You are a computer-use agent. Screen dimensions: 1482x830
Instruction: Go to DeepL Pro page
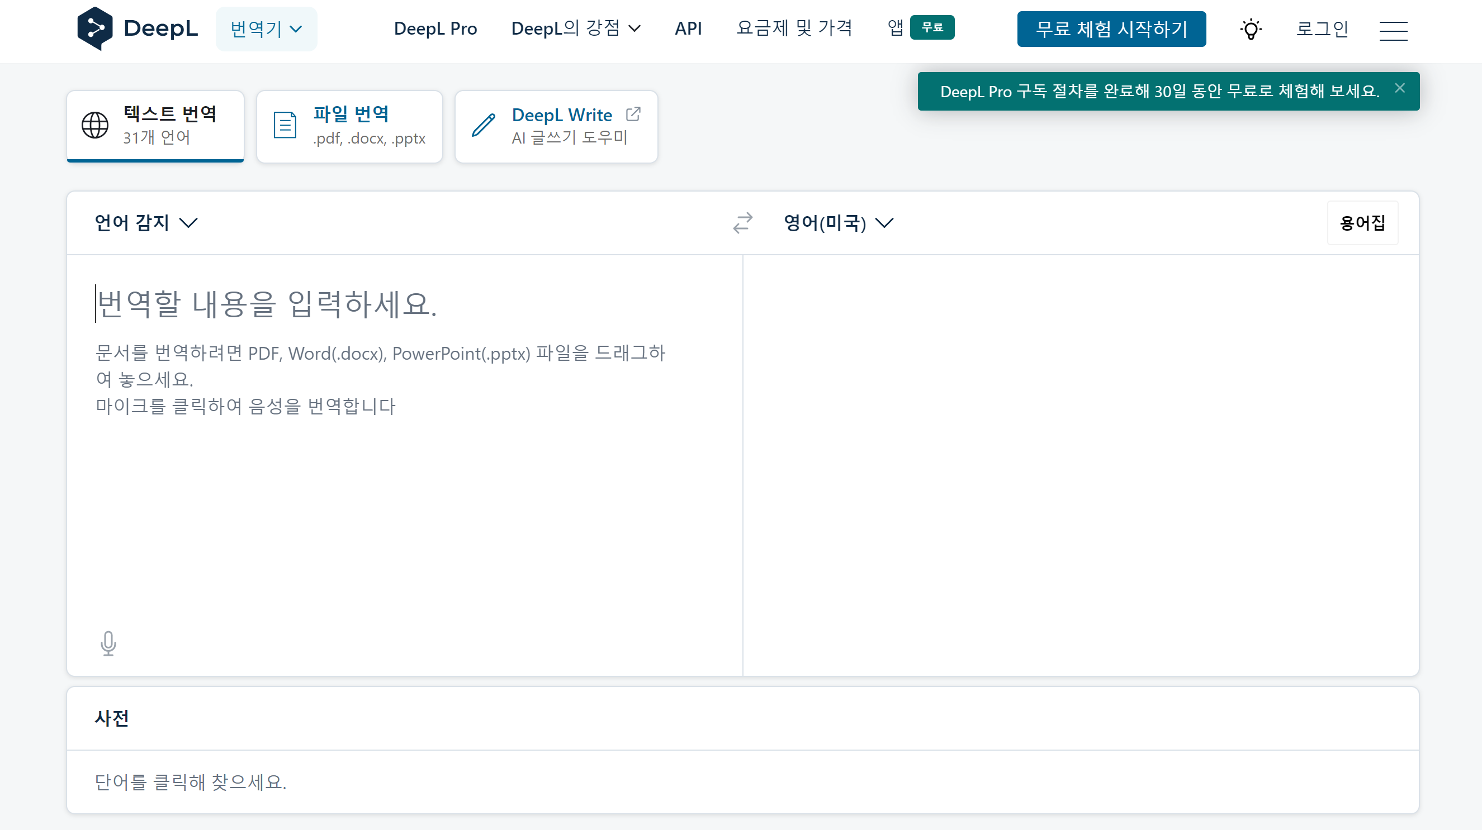(x=435, y=28)
